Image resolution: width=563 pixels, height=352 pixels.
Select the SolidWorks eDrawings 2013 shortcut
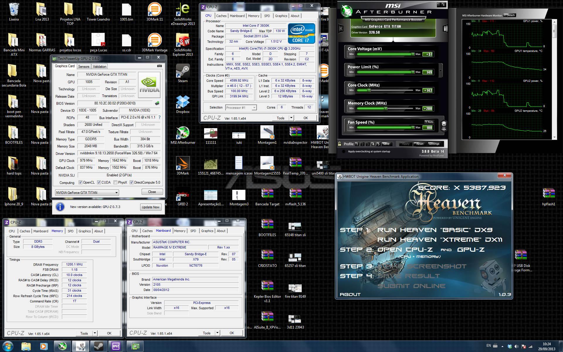[x=183, y=14]
